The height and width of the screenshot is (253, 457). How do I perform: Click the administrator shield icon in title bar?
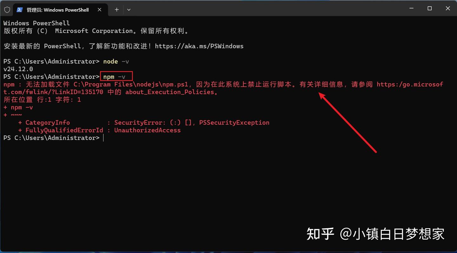[x=7, y=10]
